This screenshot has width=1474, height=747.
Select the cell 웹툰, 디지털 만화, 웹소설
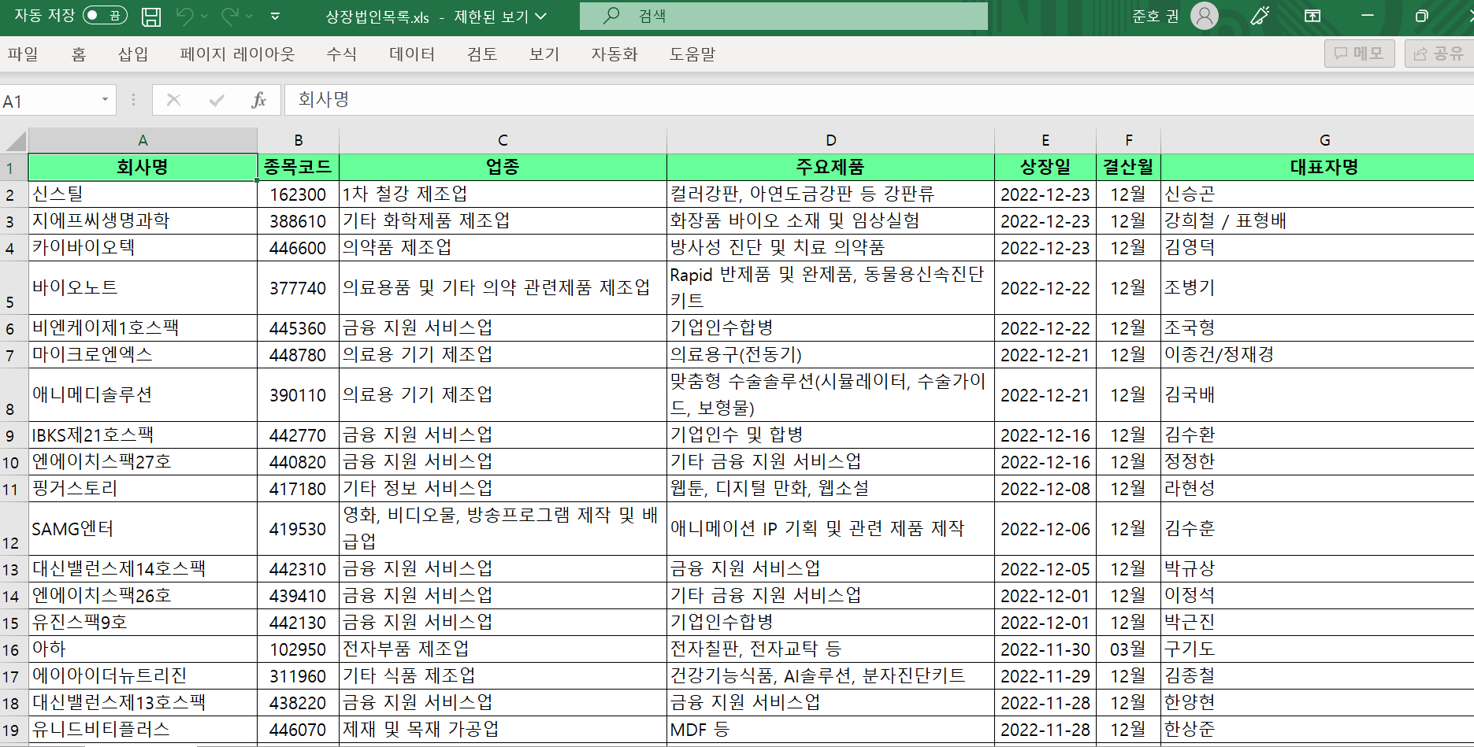point(830,489)
